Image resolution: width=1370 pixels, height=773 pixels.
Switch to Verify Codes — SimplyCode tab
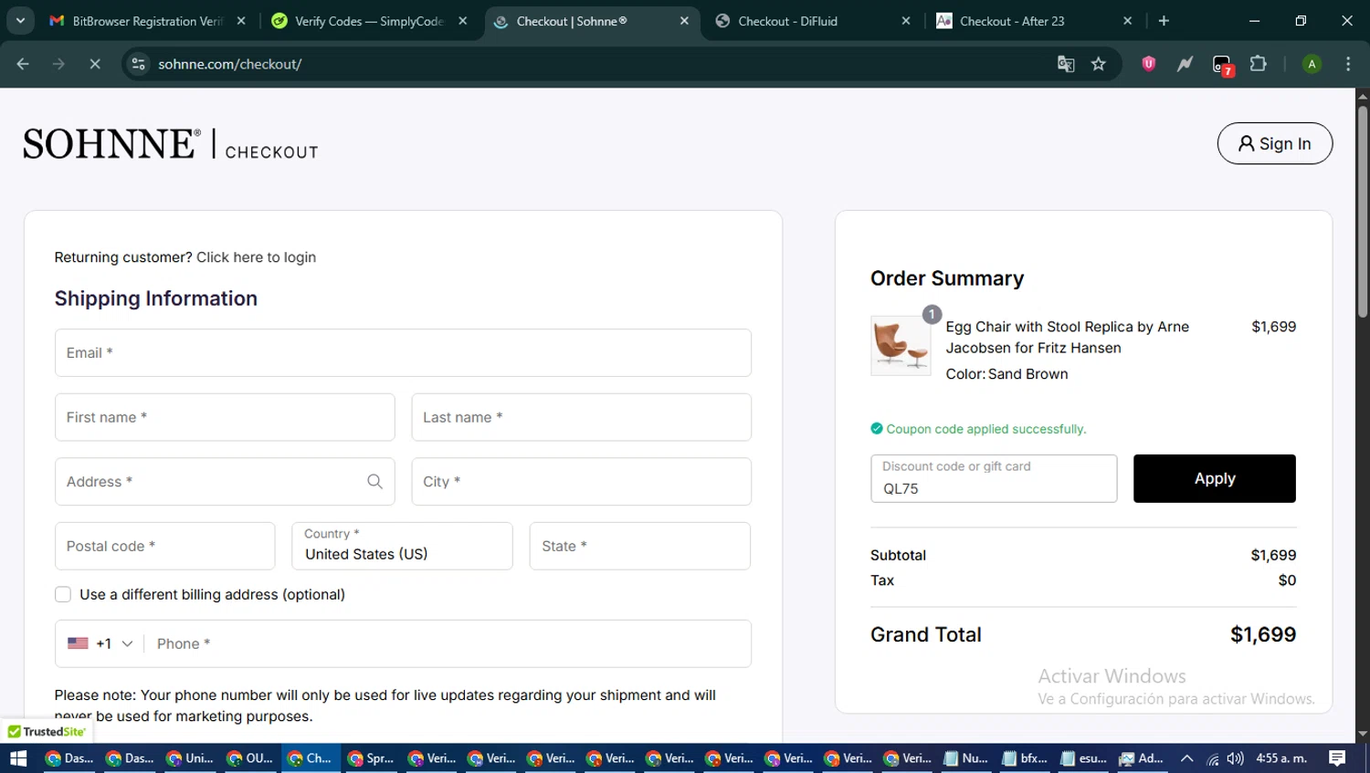coord(369,21)
